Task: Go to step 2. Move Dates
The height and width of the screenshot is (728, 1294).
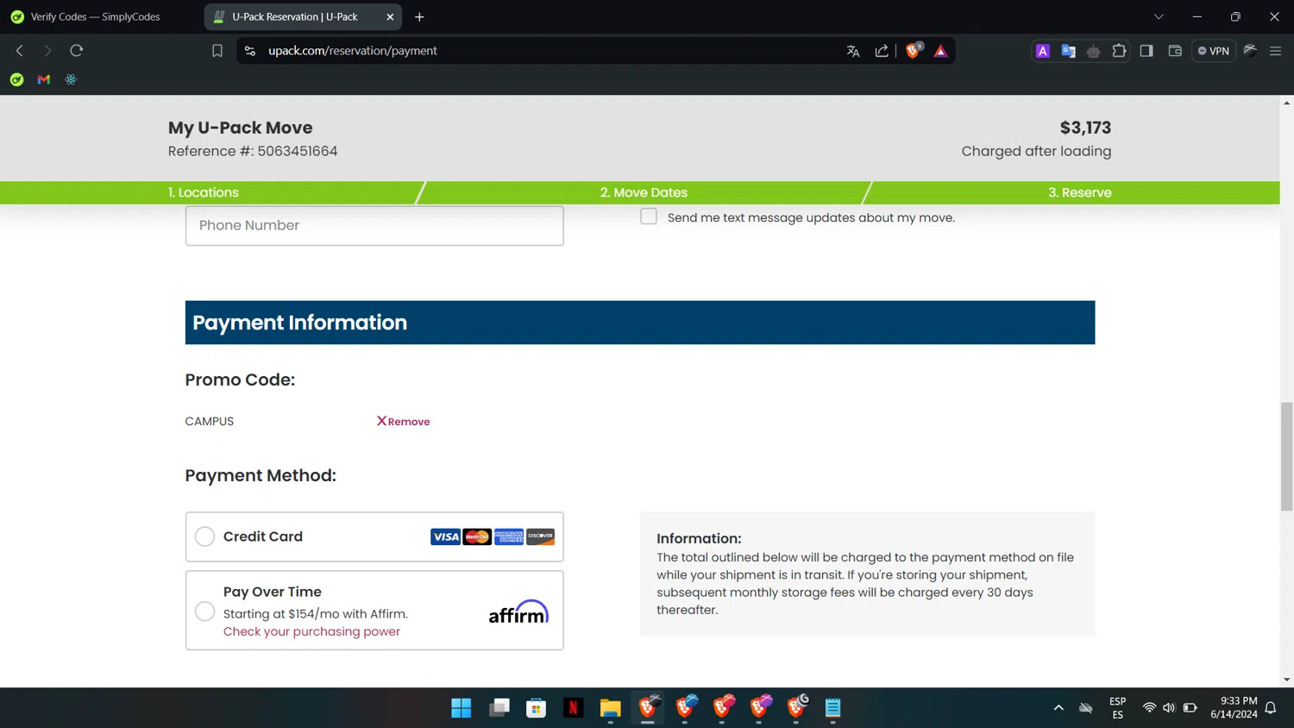Action: click(x=644, y=192)
